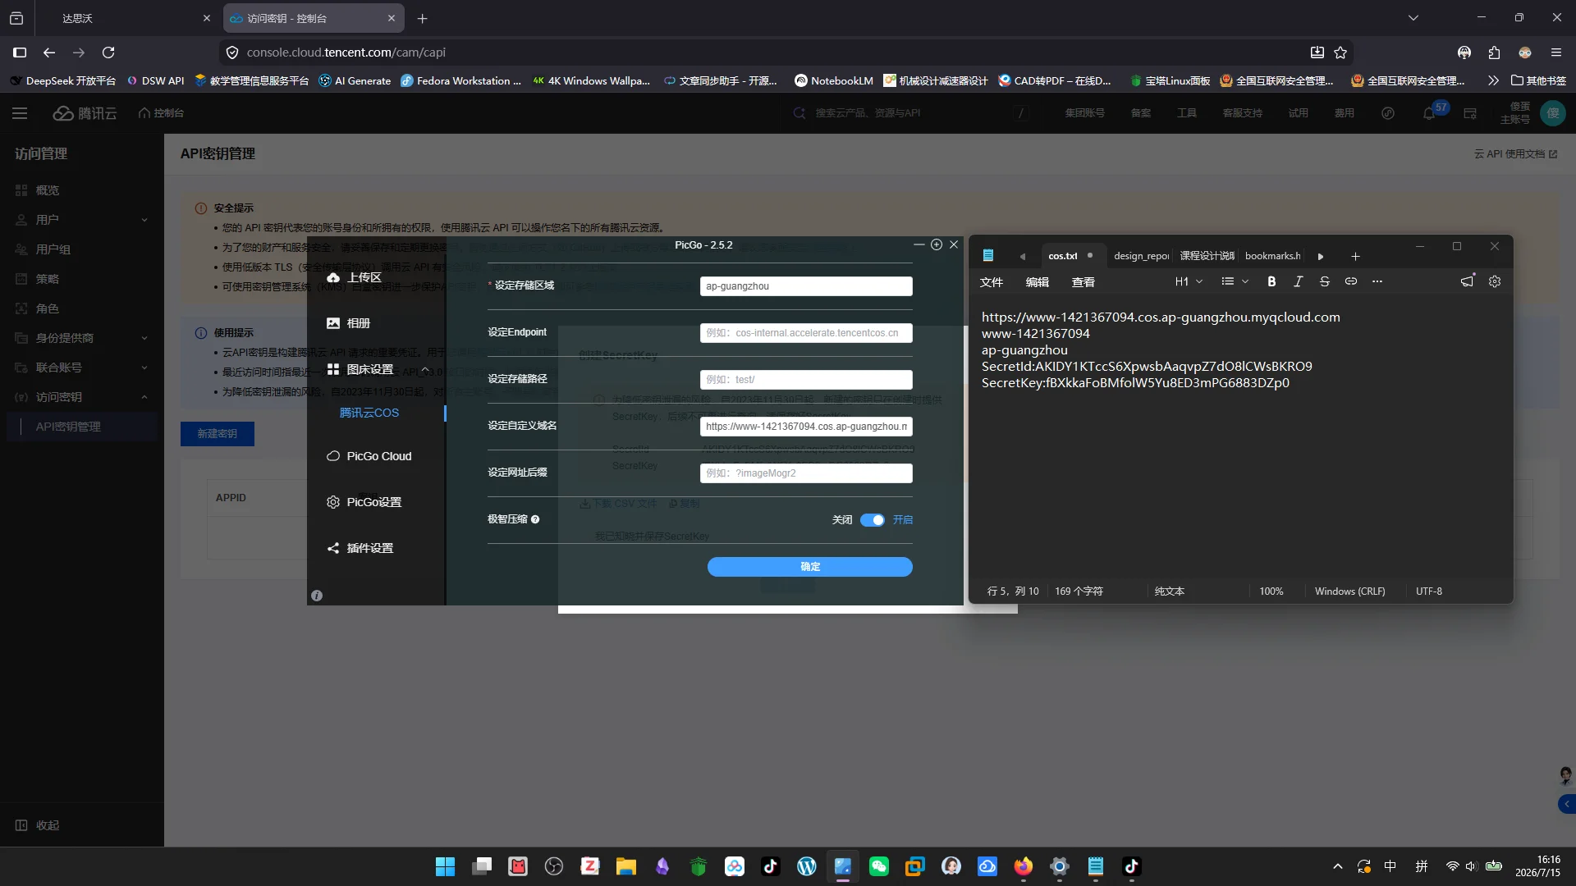Expand the list style dropdown in Notepad
1576x886 pixels.
(1235, 281)
